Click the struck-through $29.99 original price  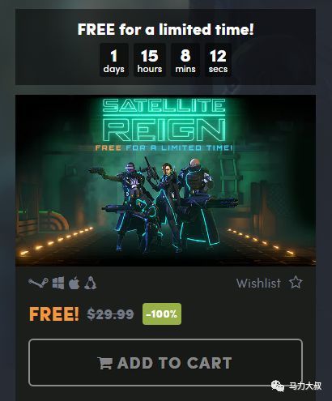[x=110, y=314]
